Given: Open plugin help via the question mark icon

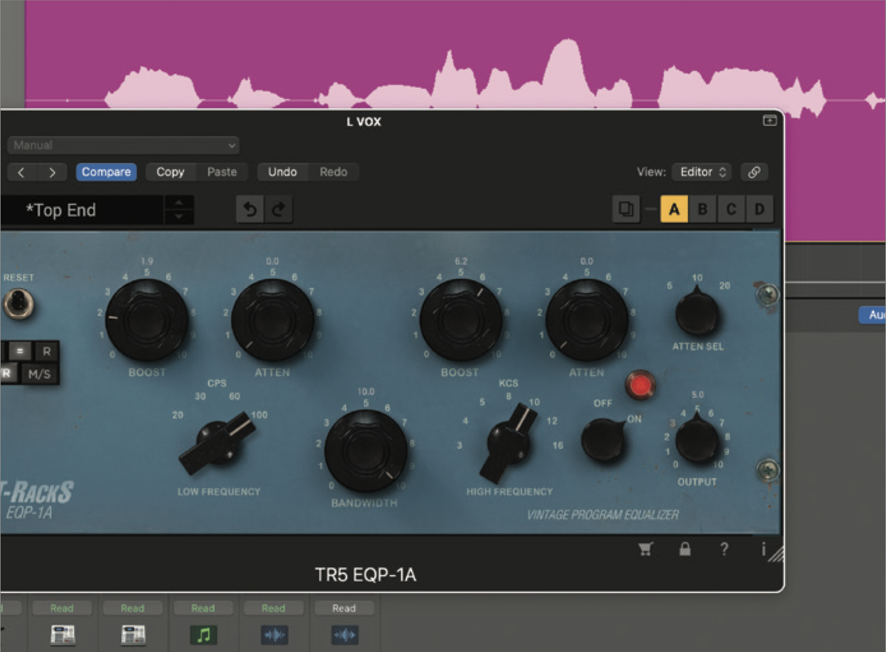Looking at the screenshot, I should (x=724, y=549).
